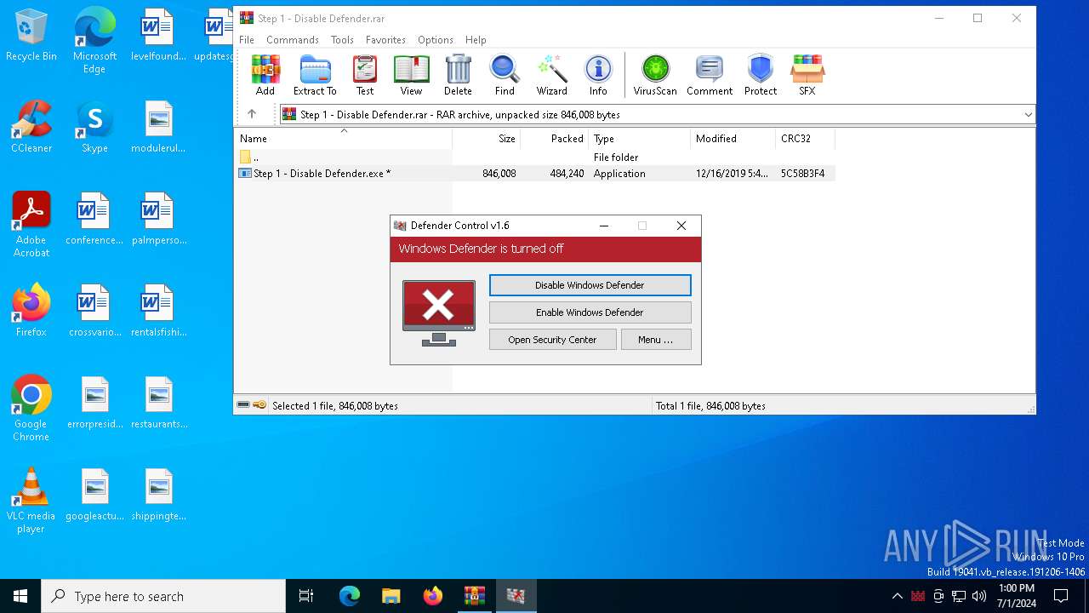Viewport: 1089px width, 613px height.
Task: Open Google Chrome desktop shortcut
Action: pos(31,409)
